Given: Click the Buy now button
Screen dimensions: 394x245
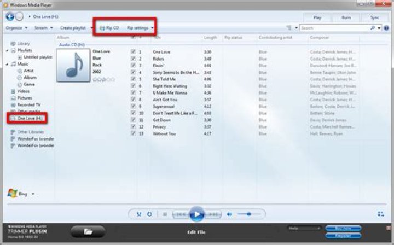Looking at the screenshot, I should 343,228.
